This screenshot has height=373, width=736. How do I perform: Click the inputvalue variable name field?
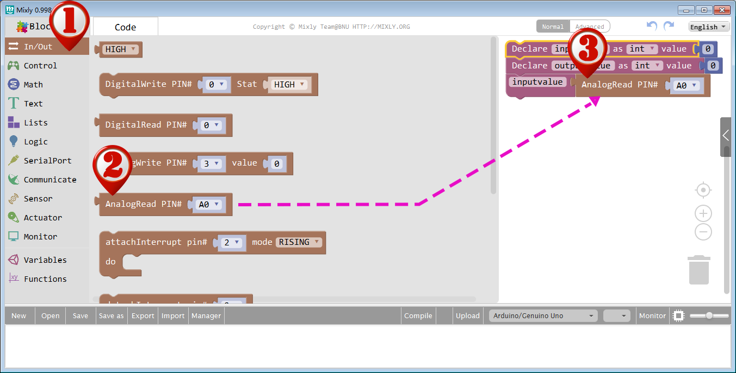[537, 82]
